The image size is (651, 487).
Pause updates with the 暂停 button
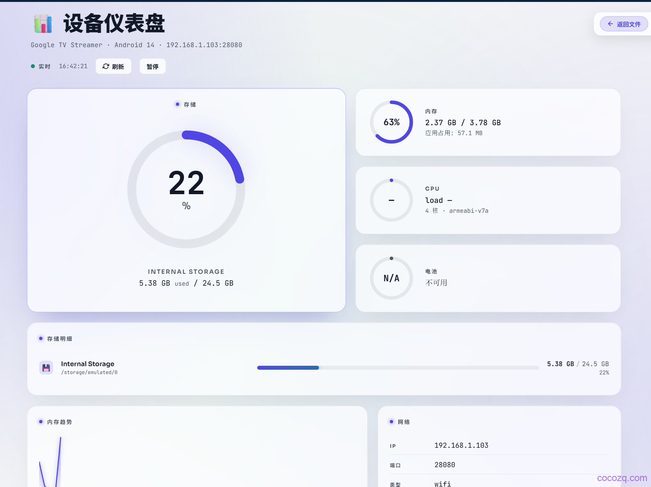tap(153, 66)
